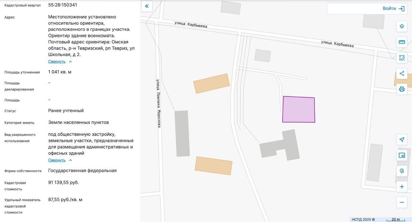Click the upper orange building on map

(x=211, y=84)
